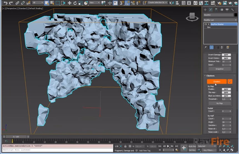Toggle the 3D Snaps button
Viewport: 239px width, 154px height.
pos(122,3)
